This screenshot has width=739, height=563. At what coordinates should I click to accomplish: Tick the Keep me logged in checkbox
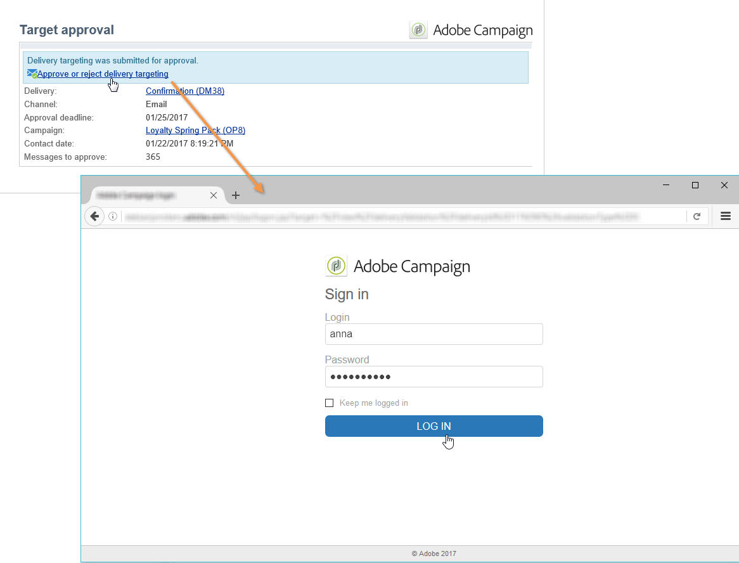330,403
